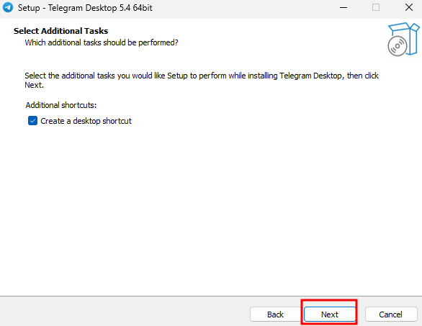Click the Next button
The image size is (422, 326).
pyautogui.click(x=330, y=314)
